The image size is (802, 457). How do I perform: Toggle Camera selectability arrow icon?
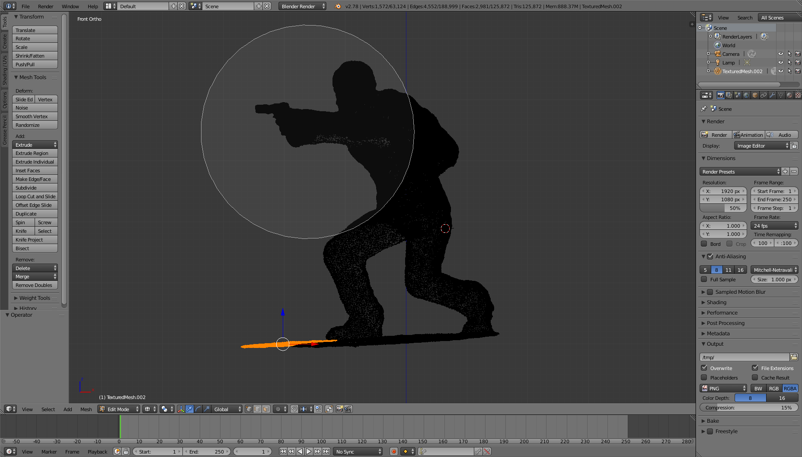789,54
